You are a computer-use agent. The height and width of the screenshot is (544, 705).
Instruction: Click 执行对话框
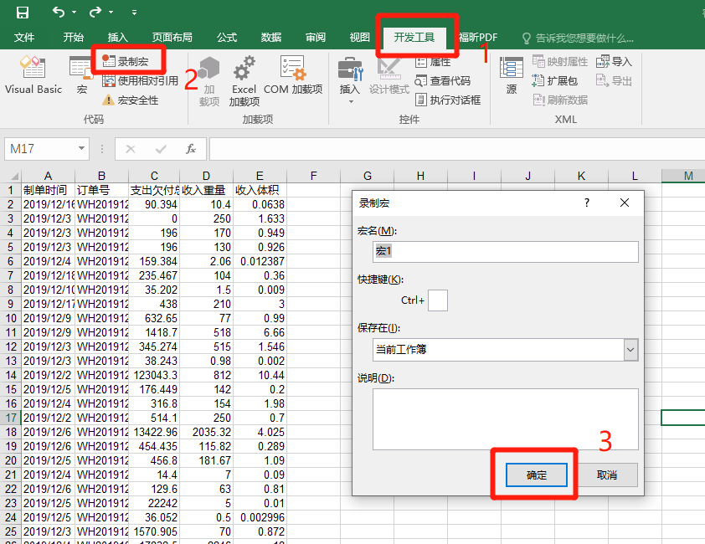[448, 100]
